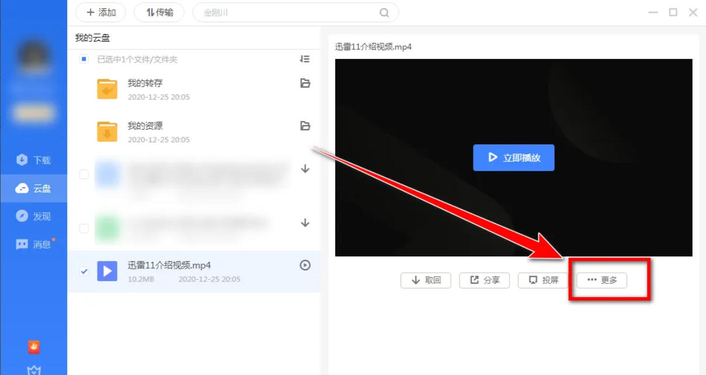
Task: Check the checkbox for 迅雷11介绍视频.mp4
Action: tap(84, 270)
